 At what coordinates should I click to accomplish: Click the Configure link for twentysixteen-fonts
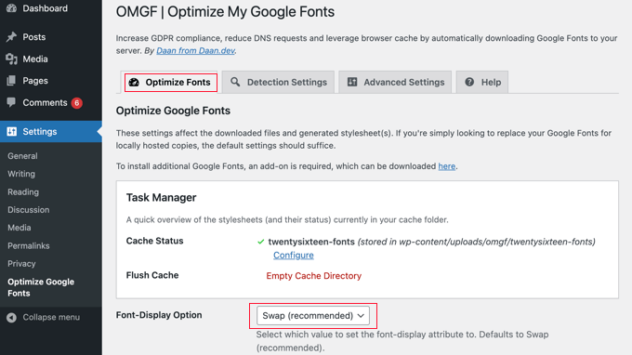294,255
